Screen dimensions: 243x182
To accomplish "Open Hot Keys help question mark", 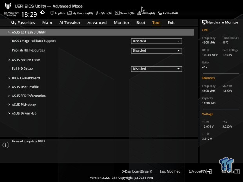I will pyautogui.click(x=237, y=172).
